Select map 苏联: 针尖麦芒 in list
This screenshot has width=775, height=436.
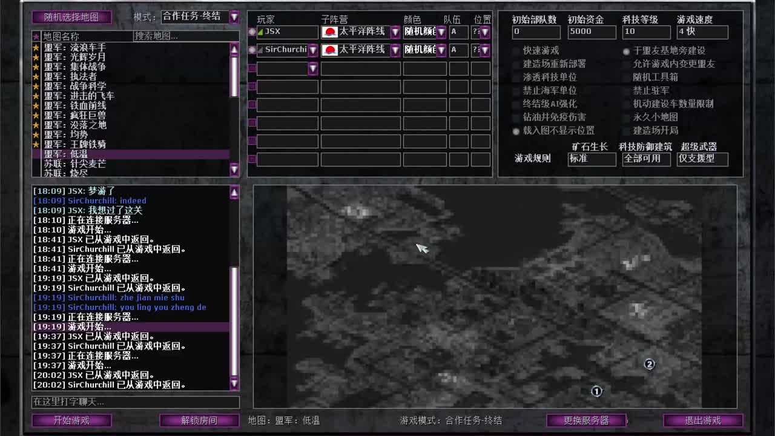pyautogui.click(x=131, y=164)
